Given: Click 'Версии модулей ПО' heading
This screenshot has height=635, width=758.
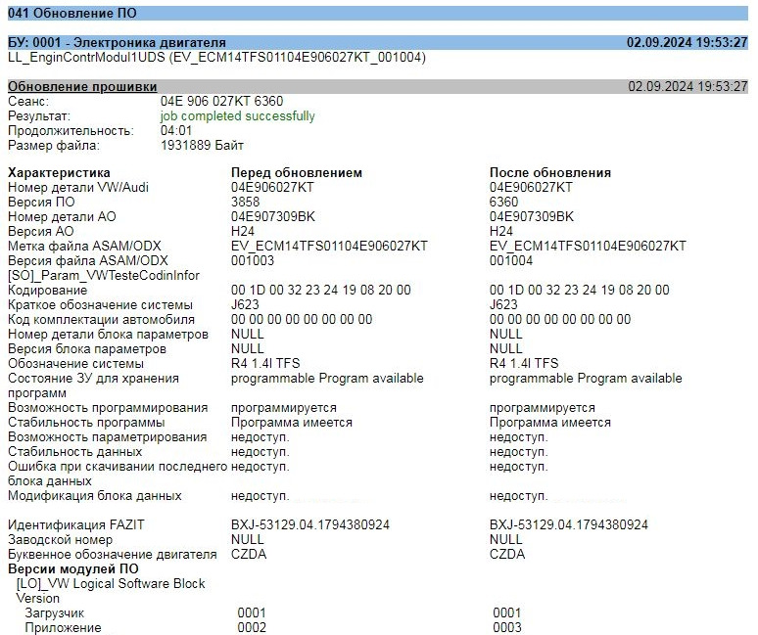Looking at the screenshot, I should coord(73,568).
